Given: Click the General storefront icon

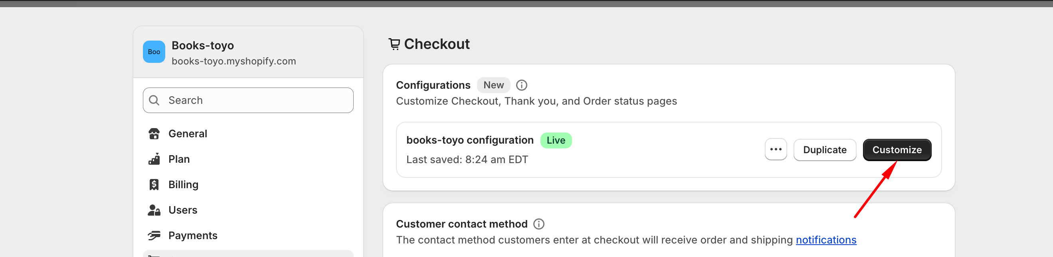Looking at the screenshot, I should coord(154,134).
